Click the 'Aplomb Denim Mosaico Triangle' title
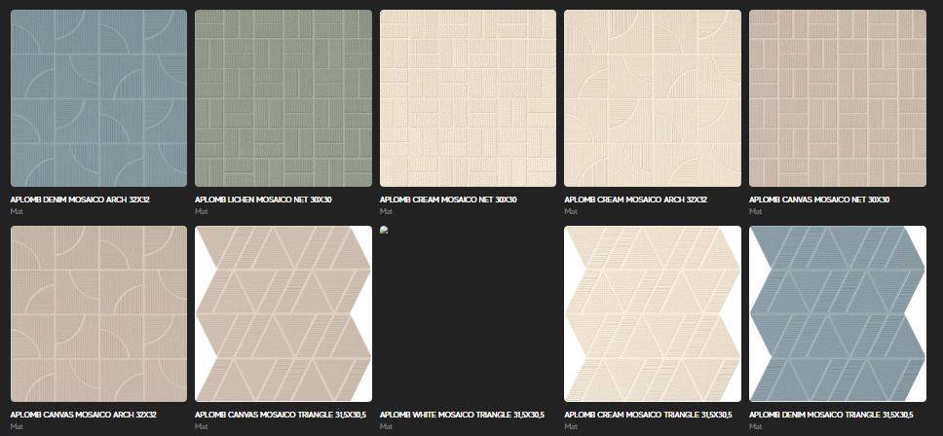 click(831, 415)
